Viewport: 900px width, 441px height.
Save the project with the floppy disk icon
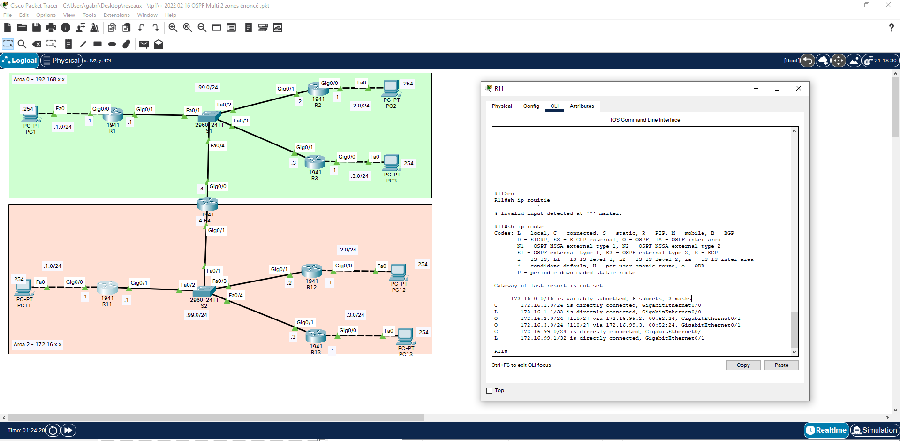click(x=37, y=28)
